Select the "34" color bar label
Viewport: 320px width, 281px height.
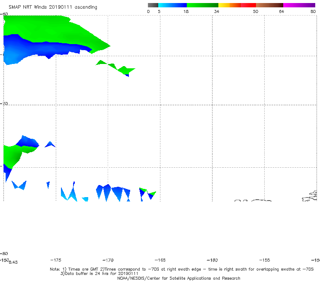(x=217, y=11)
